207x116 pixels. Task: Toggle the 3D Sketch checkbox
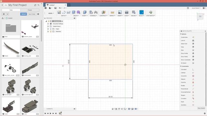click(x=193, y=63)
